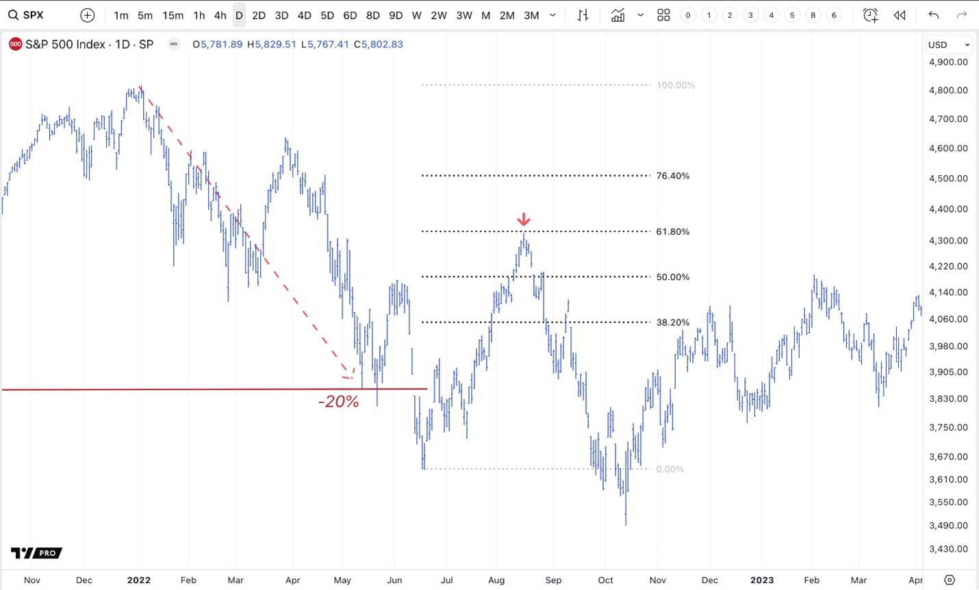
Task: Choose the W weekly interval
Action: (x=417, y=15)
